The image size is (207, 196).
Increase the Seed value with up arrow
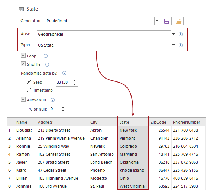point(75,81)
